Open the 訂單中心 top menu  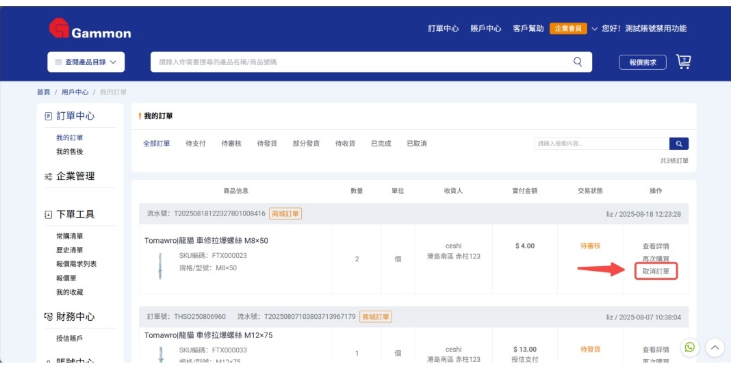click(444, 29)
